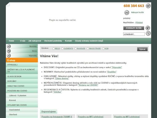Toggle the VCM manufacturer checkbox
The width and height of the screenshot is (157, 118).
pos(103,49)
